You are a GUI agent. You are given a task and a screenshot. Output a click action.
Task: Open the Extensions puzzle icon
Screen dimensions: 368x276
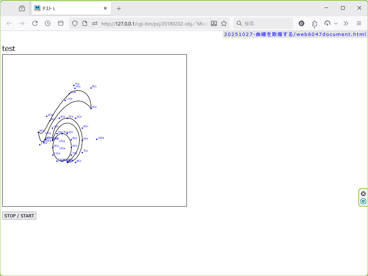314,23
